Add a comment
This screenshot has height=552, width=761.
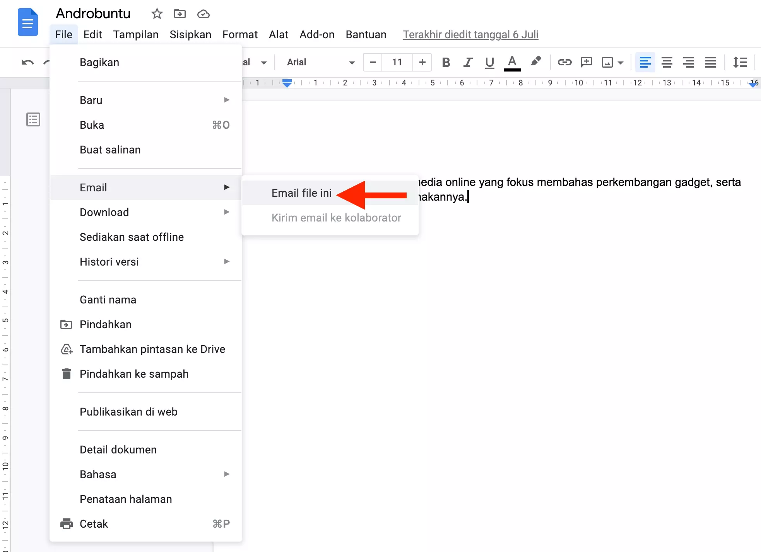point(586,62)
